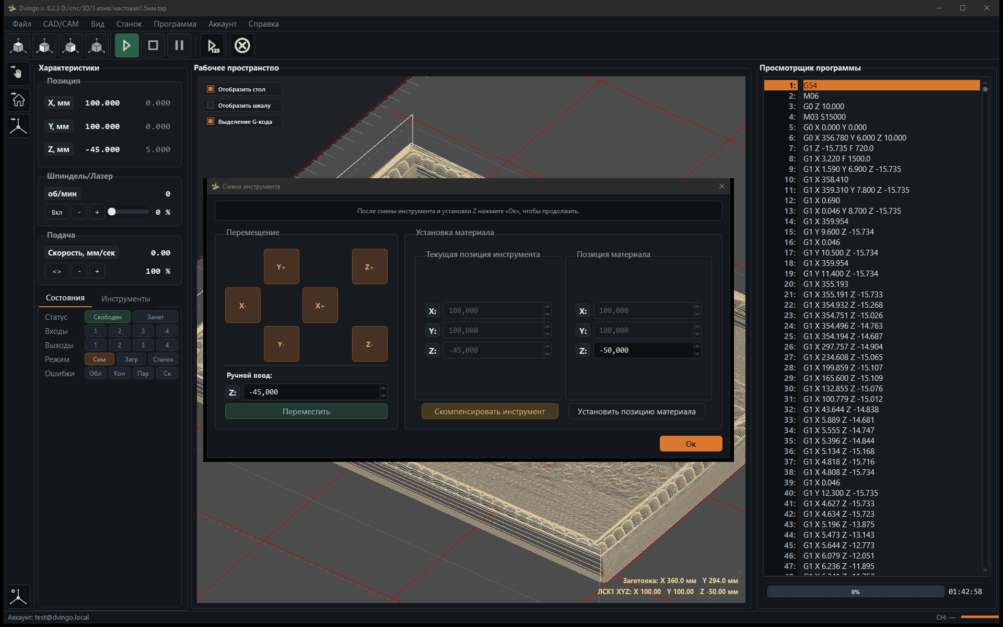Open the Программа menu
Viewport: 1003px width, 627px height.
[175, 24]
